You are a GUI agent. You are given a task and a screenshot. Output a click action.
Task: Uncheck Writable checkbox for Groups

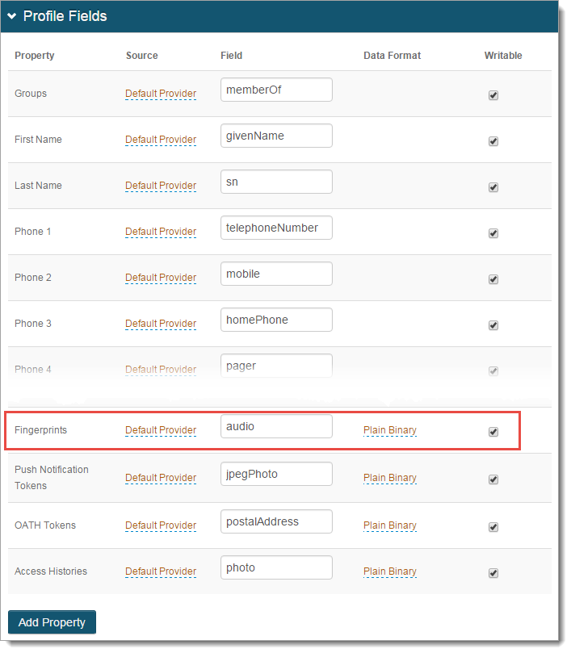point(493,94)
